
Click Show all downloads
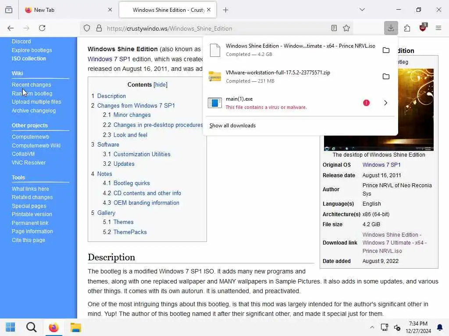(x=232, y=126)
